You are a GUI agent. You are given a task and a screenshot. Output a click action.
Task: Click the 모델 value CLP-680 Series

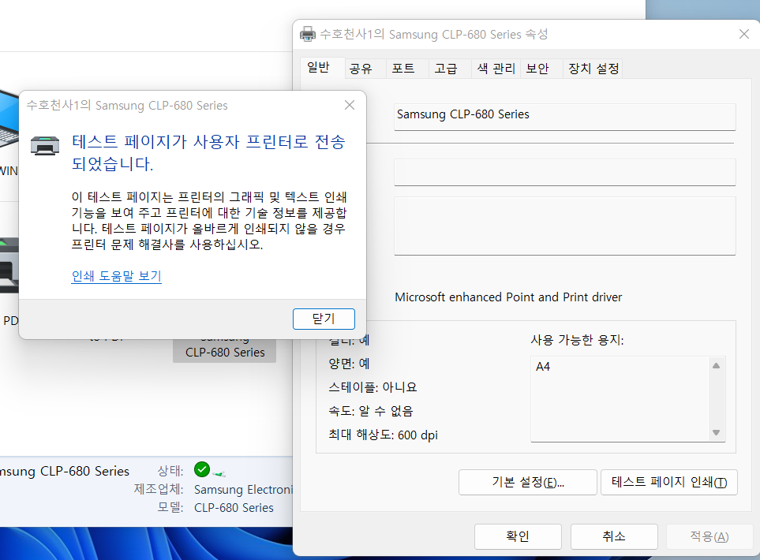point(234,508)
